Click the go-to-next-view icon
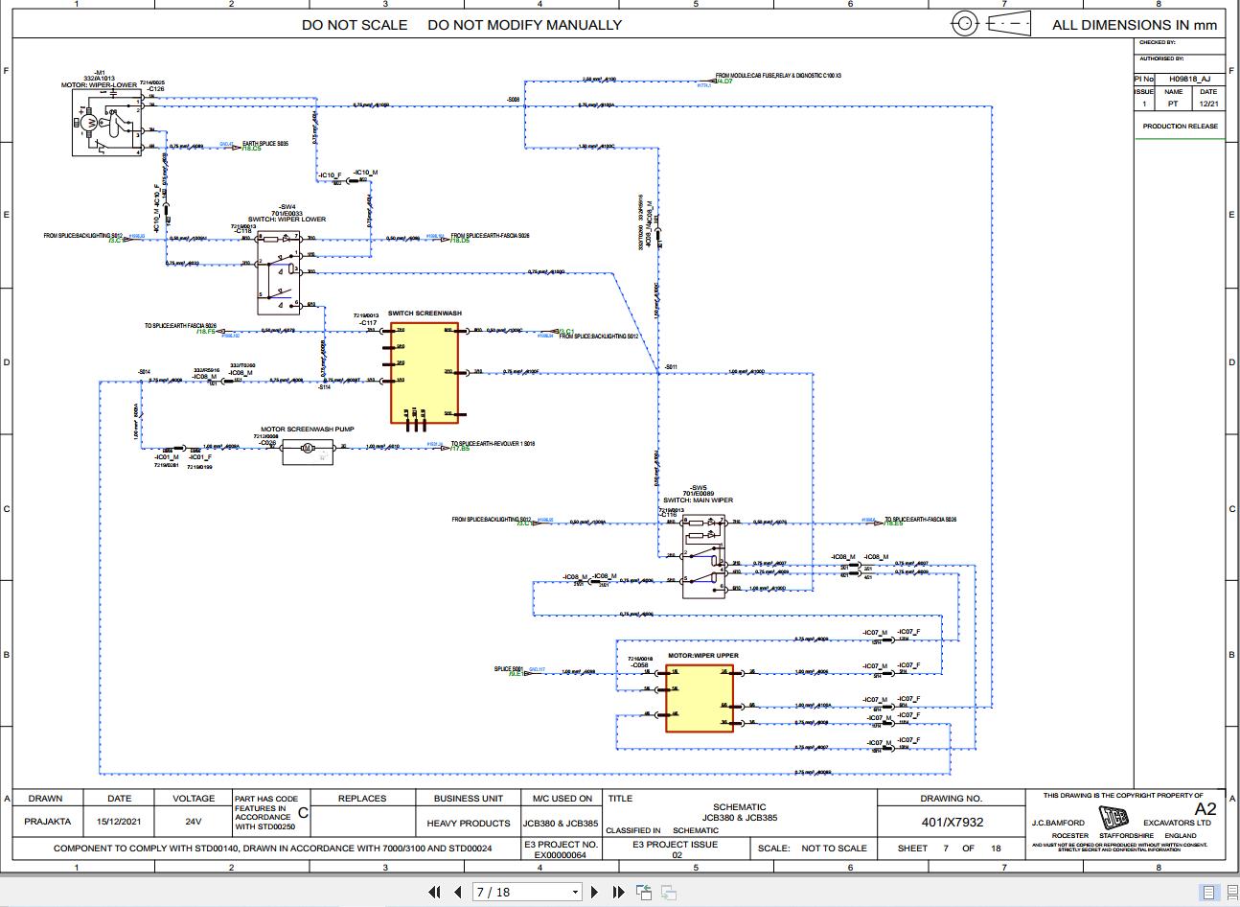The width and height of the screenshot is (1240, 907). [669, 892]
